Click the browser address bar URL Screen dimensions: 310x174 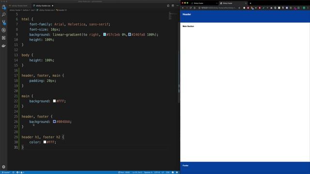(218, 8)
